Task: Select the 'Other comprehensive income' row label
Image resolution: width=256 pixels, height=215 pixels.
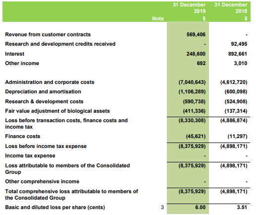Action: (x=42, y=181)
